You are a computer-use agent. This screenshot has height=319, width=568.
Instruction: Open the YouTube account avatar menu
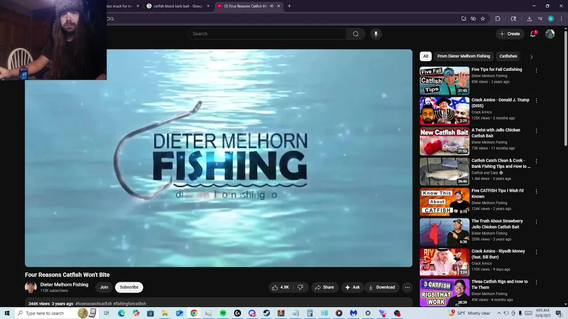click(x=550, y=34)
